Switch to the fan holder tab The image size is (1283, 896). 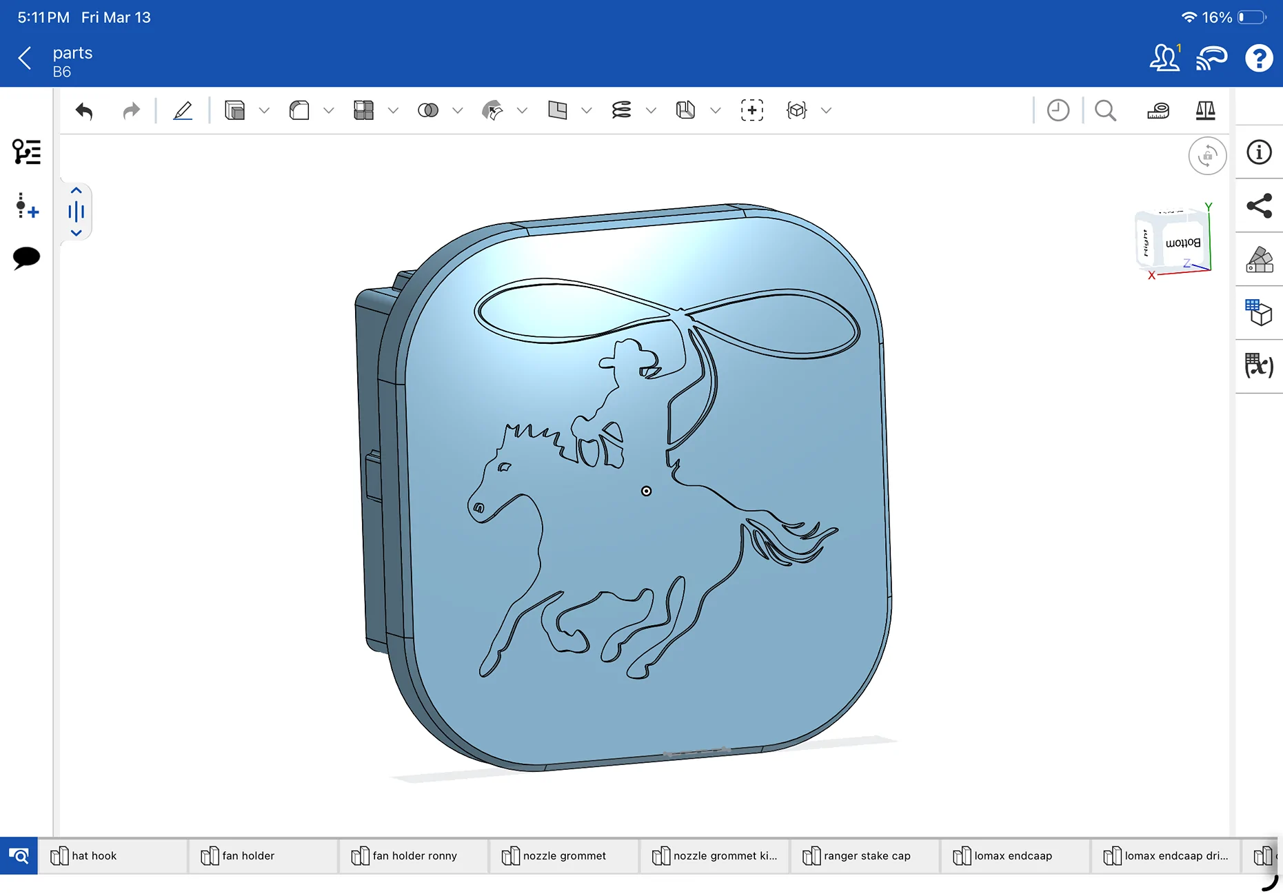click(x=263, y=856)
